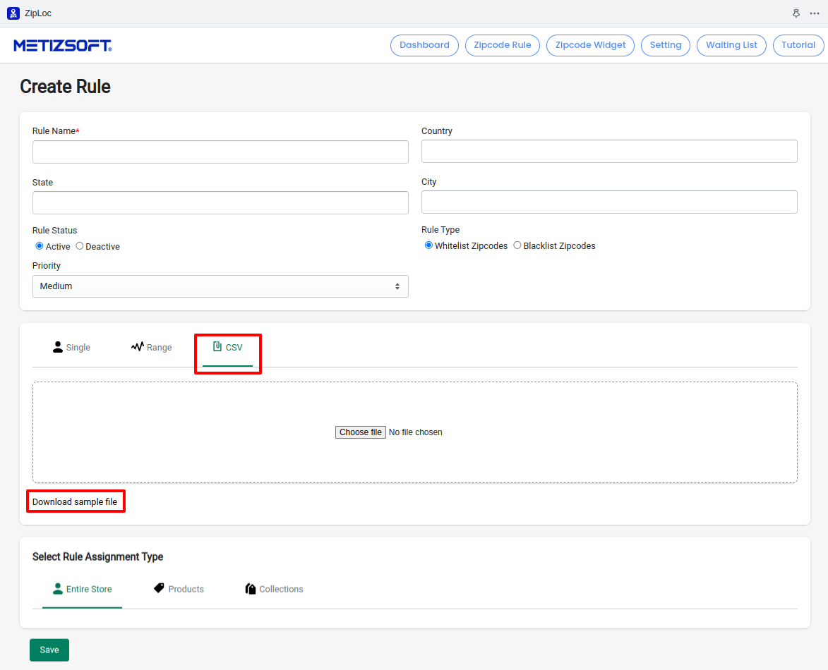Click the Metizsoft logo
The width and height of the screenshot is (828, 670).
(63, 46)
